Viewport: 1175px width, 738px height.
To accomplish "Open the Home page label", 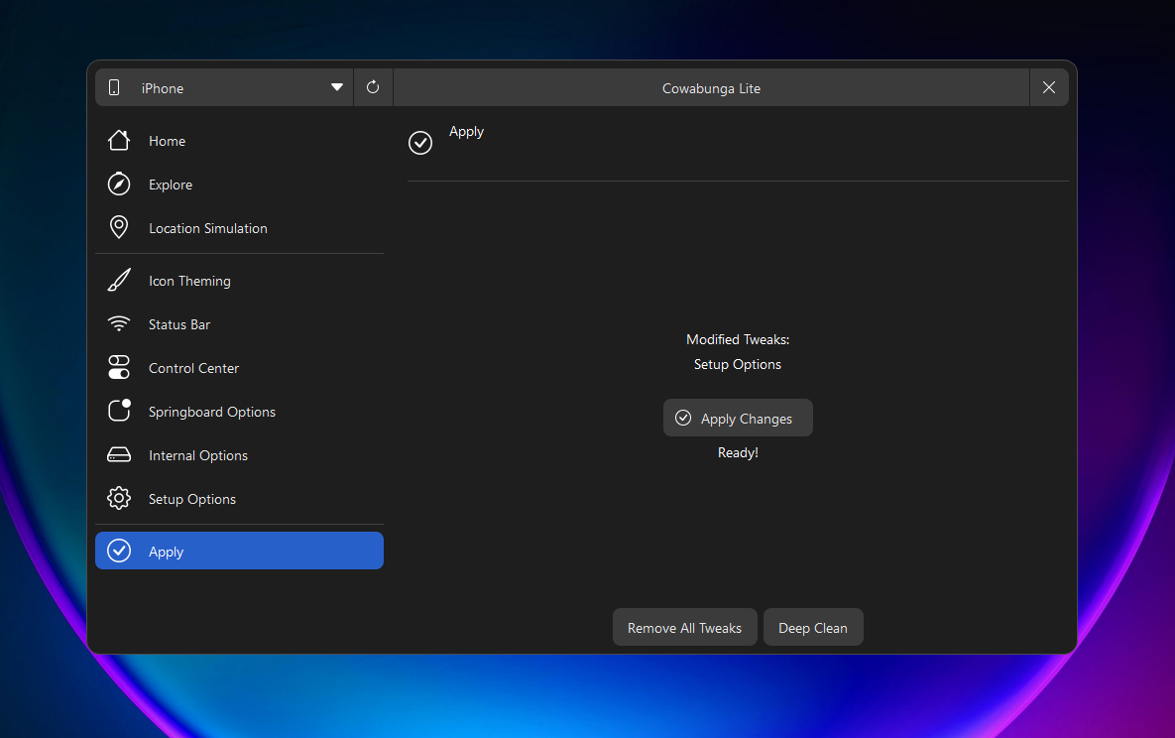I will coord(168,141).
